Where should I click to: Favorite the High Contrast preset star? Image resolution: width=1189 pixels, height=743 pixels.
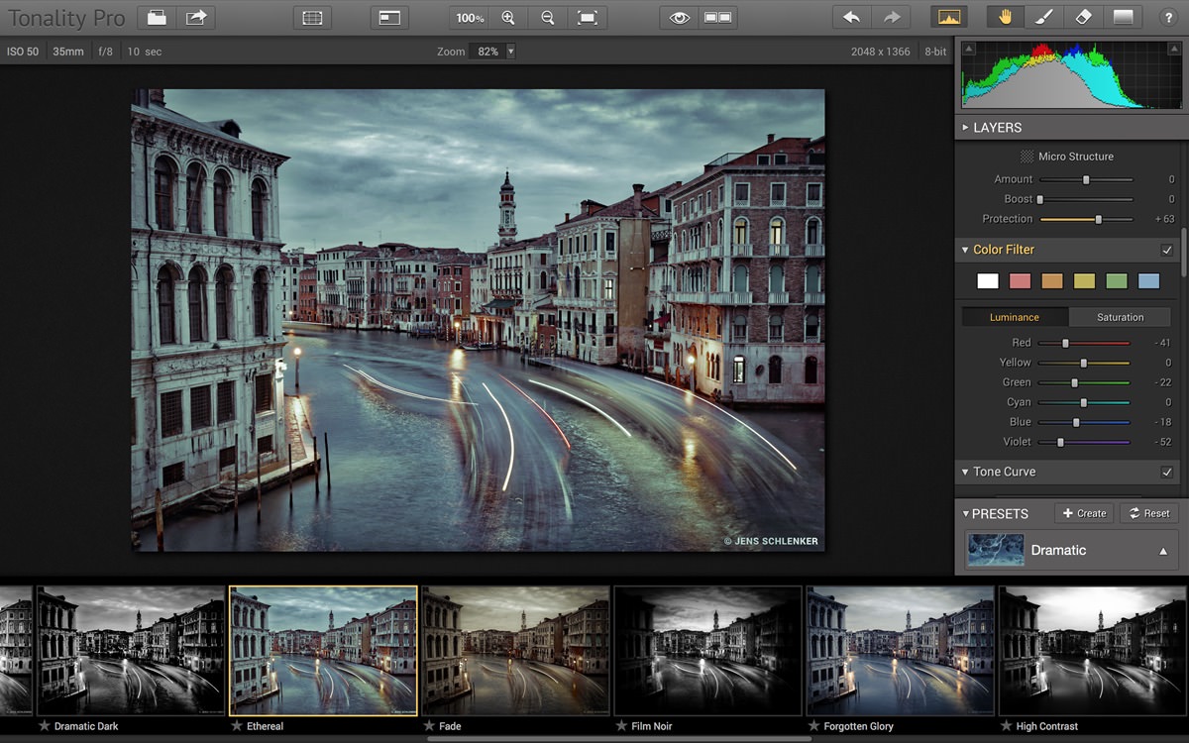tap(1006, 726)
